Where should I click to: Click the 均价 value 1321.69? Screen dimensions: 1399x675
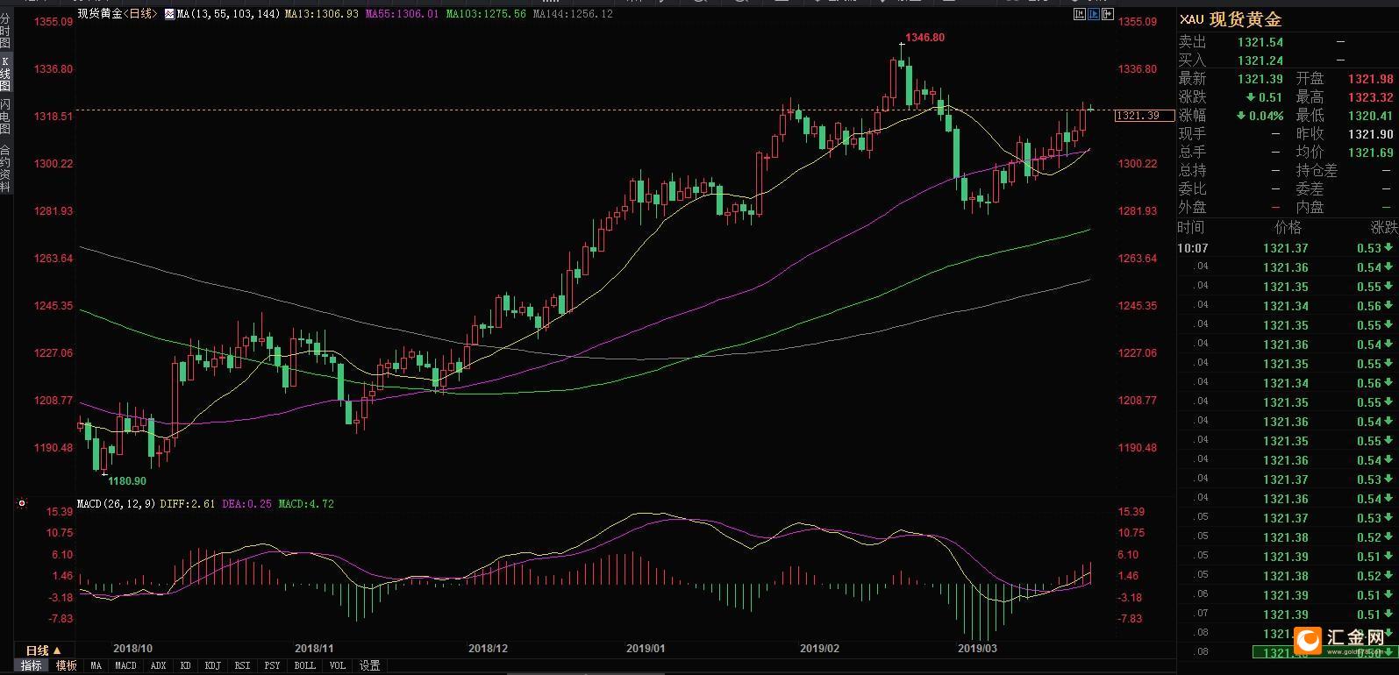pos(1371,153)
